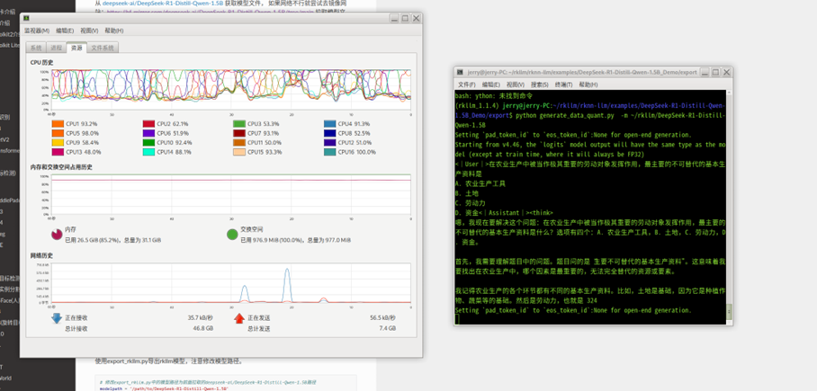Click the blue 正在接收 down arrow
Viewport: 817px width, 391px height.
(x=57, y=318)
